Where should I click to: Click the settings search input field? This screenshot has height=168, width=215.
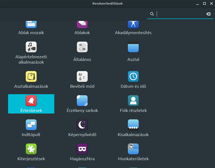tap(180, 14)
